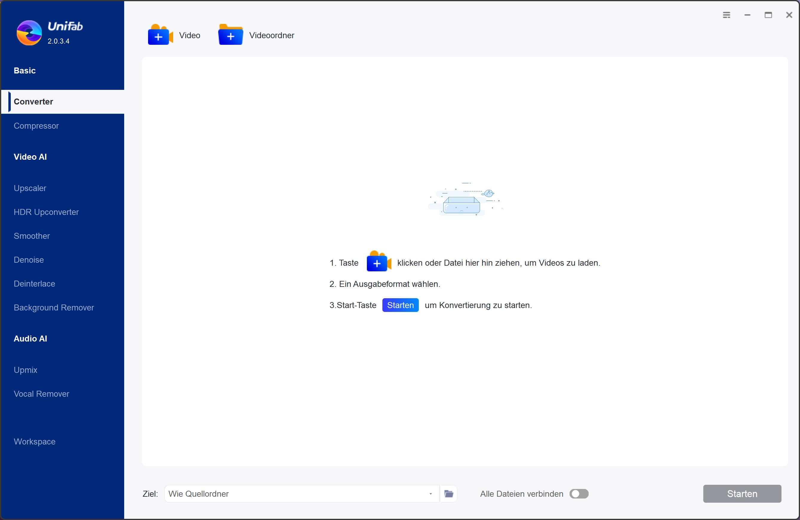Open the Upscaler Video AI tool

(30, 188)
